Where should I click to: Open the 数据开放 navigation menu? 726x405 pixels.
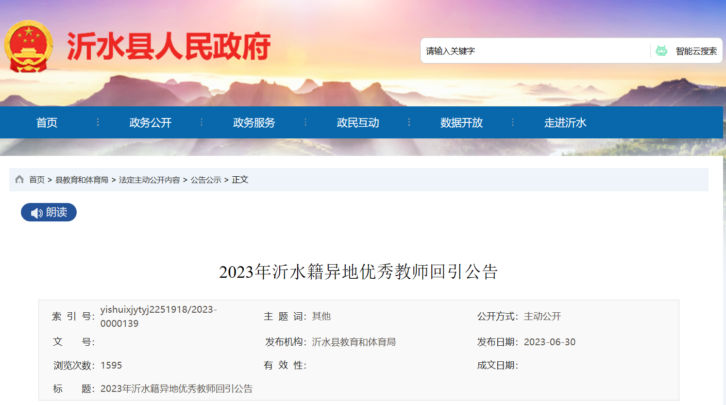[x=461, y=123]
